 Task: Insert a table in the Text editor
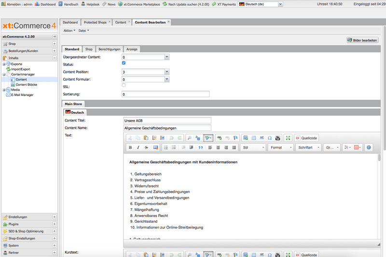254,138
